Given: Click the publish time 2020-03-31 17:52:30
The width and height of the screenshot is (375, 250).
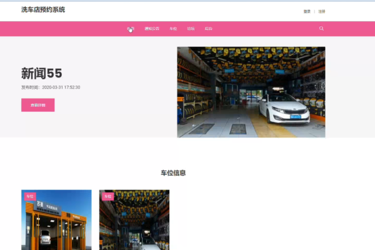Looking at the screenshot, I should point(61,87).
